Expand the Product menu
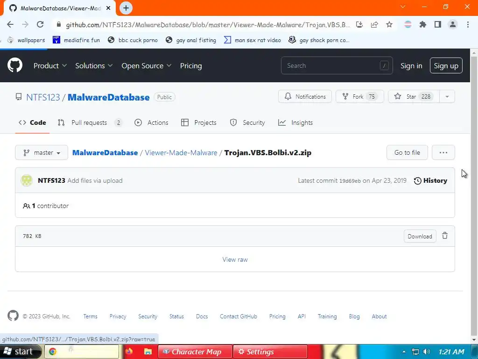 tap(50, 65)
